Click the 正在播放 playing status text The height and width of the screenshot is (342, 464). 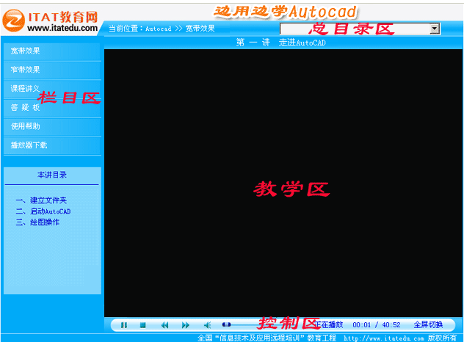pos(328,324)
